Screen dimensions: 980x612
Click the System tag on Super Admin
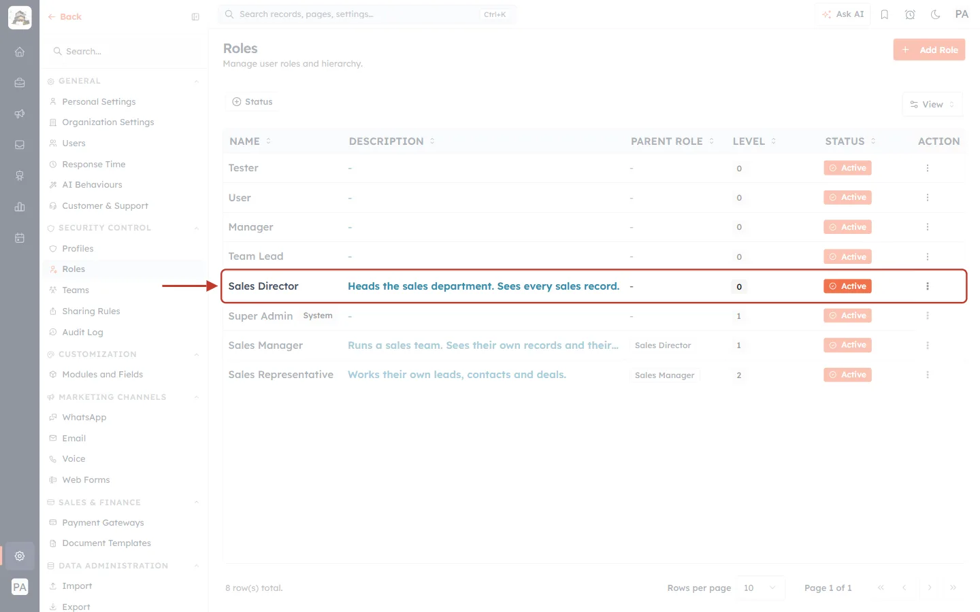318,316
